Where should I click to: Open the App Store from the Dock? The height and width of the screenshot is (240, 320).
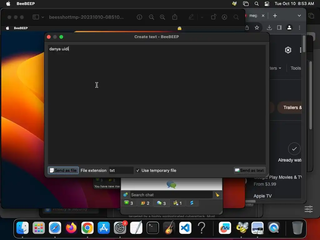104,228
